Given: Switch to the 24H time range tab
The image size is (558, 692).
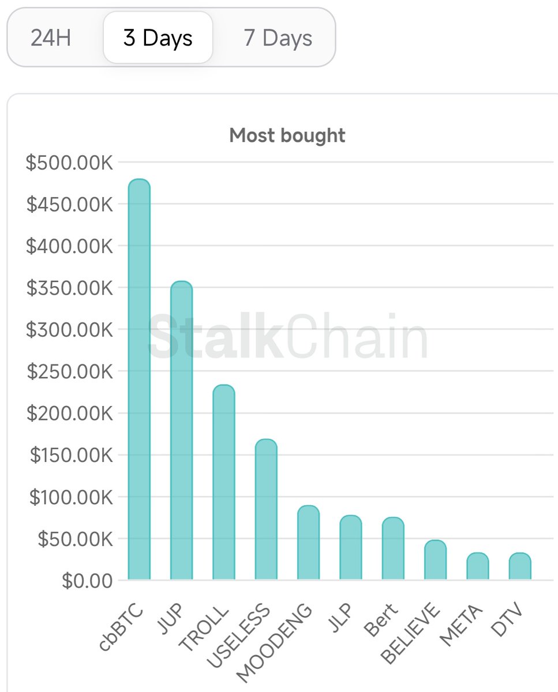Looking at the screenshot, I should coord(51,38).
